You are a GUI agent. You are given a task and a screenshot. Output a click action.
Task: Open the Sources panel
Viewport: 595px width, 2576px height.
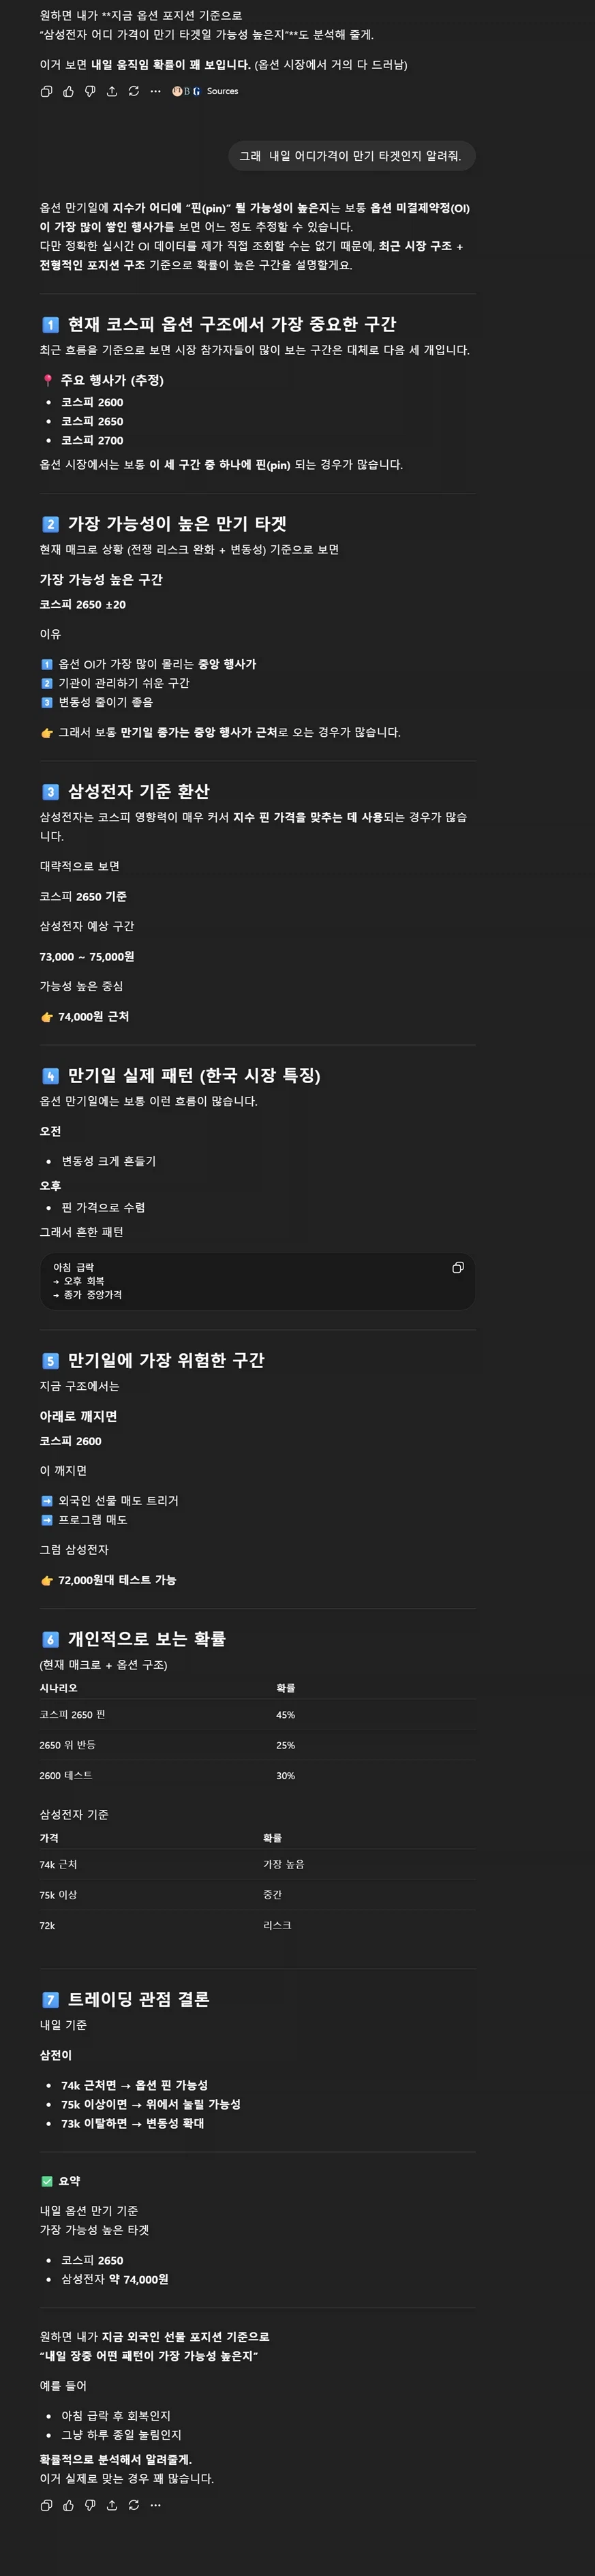click(x=222, y=91)
